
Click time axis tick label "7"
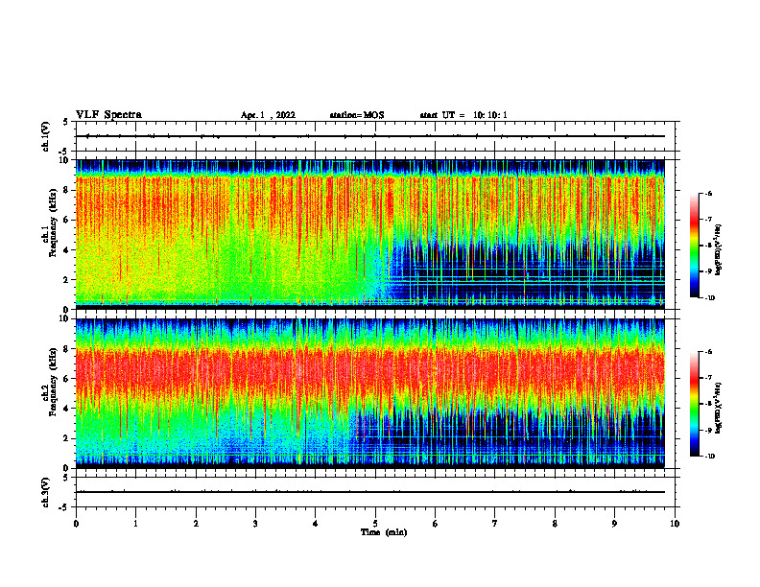click(x=495, y=524)
